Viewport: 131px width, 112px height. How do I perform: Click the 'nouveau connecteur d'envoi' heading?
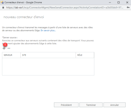24,17
